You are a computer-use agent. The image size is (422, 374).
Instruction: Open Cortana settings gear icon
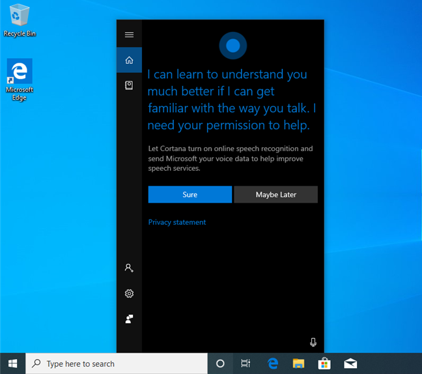pyautogui.click(x=129, y=293)
